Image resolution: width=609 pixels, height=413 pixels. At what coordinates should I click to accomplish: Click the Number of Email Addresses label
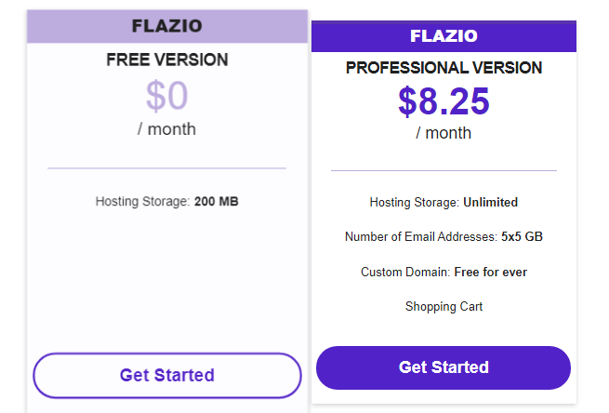pos(420,237)
